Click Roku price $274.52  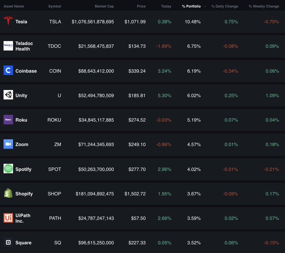pos(137,120)
